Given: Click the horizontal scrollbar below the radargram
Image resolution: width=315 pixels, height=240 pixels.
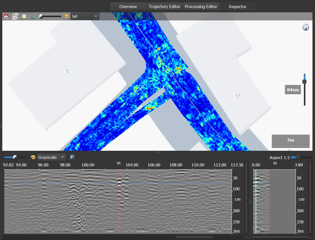Looking at the screenshot, I should tap(195, 237).
